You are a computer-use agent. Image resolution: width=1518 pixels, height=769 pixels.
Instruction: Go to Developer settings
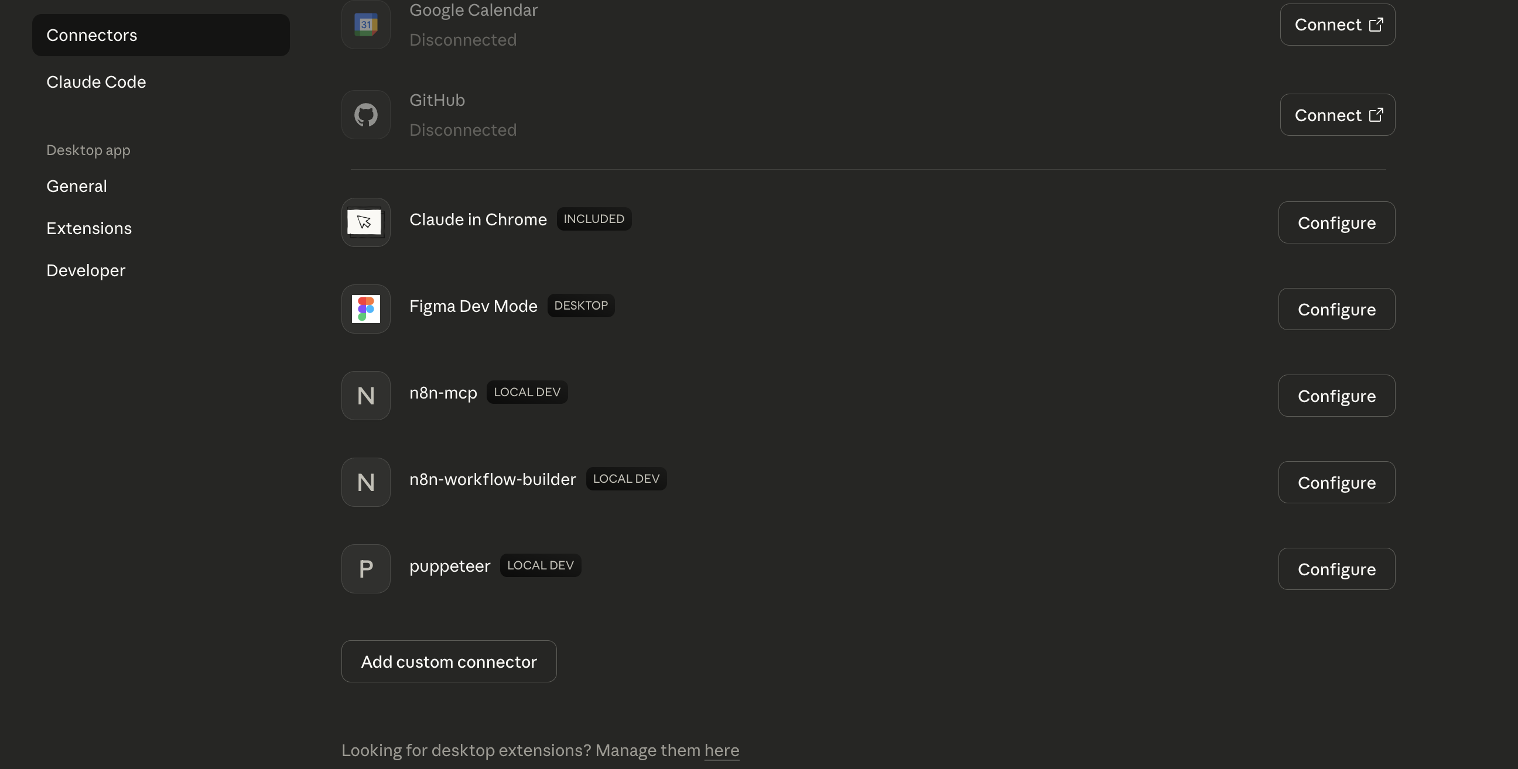(86, 270)
